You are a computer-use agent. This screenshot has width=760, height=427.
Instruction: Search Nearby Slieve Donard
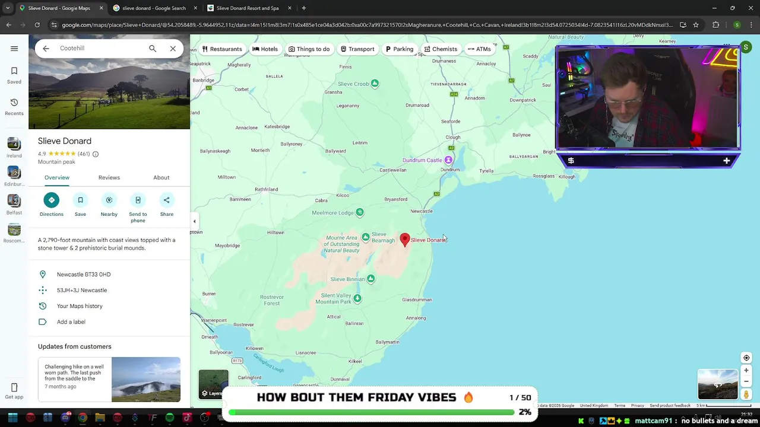click(109, 205)
